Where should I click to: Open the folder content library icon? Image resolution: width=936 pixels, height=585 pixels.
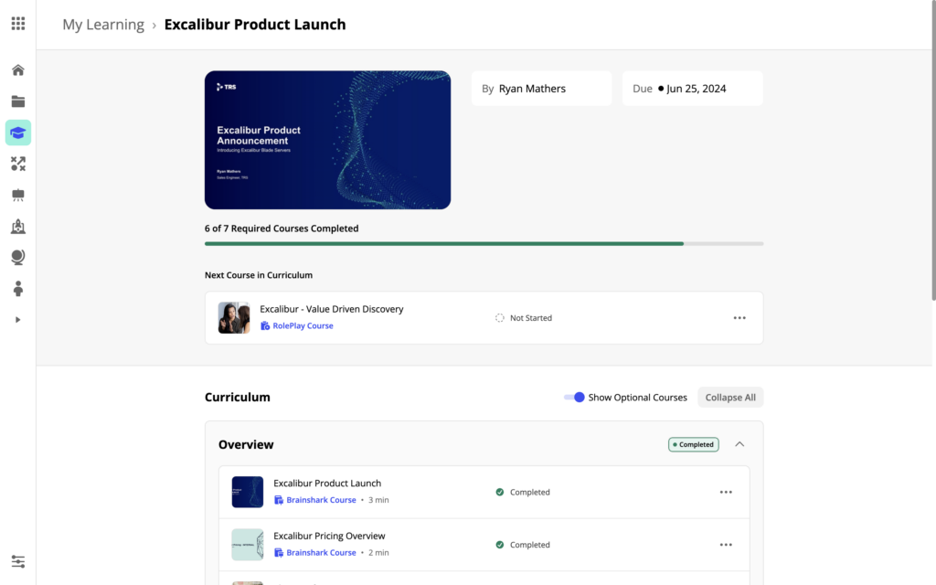pos(18,101)
